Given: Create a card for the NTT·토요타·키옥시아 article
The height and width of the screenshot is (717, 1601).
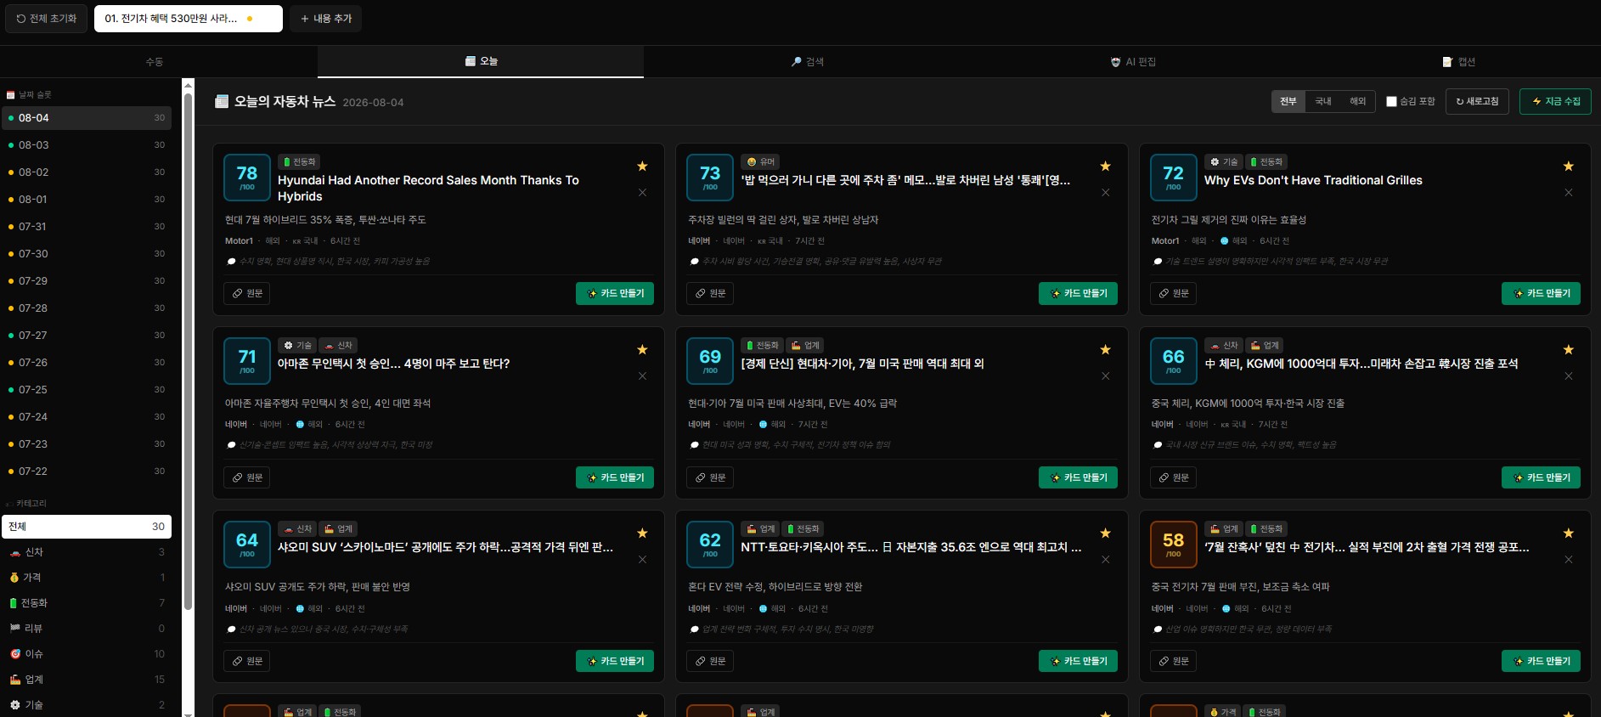Looking at the screenshot, I should pos(1078,661).
